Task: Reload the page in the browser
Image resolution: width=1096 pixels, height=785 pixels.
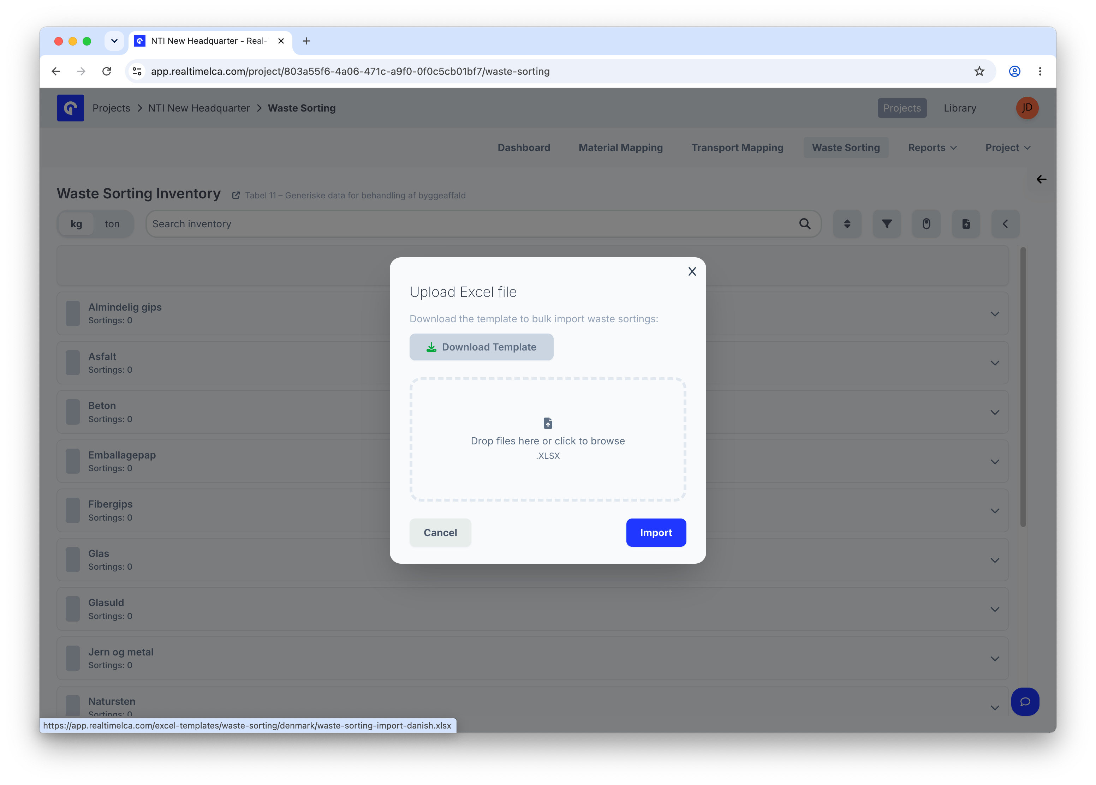Action: tap(107, 72)
